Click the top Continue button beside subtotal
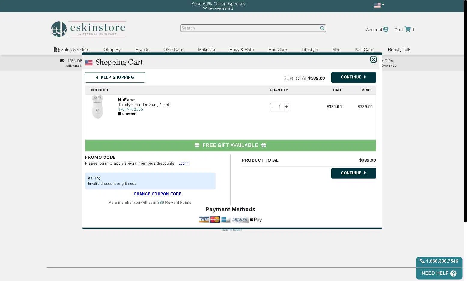The image size is (467, 281). coord(353,77)
